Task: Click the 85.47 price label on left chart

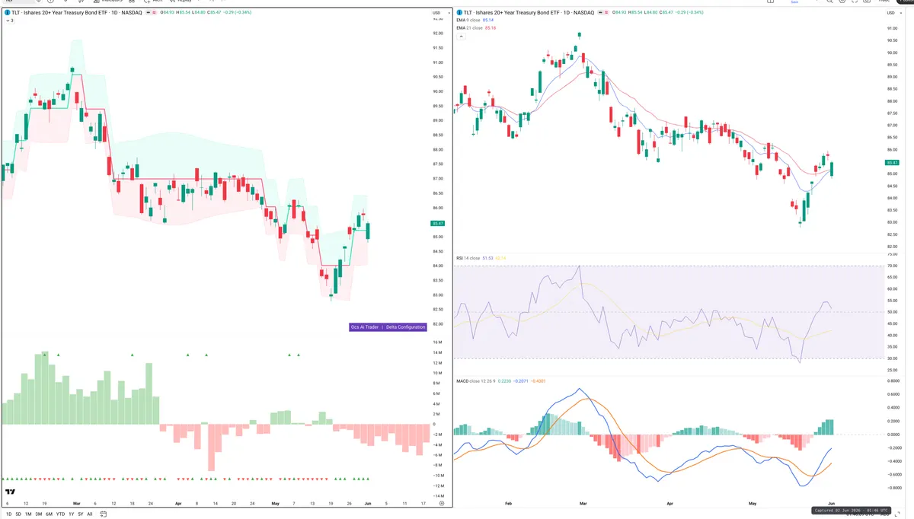Action: point(437,223)
